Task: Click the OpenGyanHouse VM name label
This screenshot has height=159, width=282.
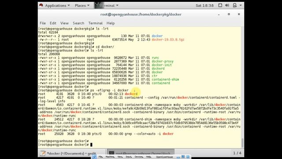Action: click(x=164, y=157)
